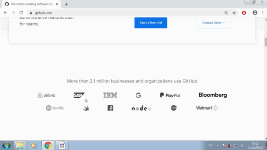Click the vertical scrollbar thumb
Screen dimensions: 267x150
(266, 42)
